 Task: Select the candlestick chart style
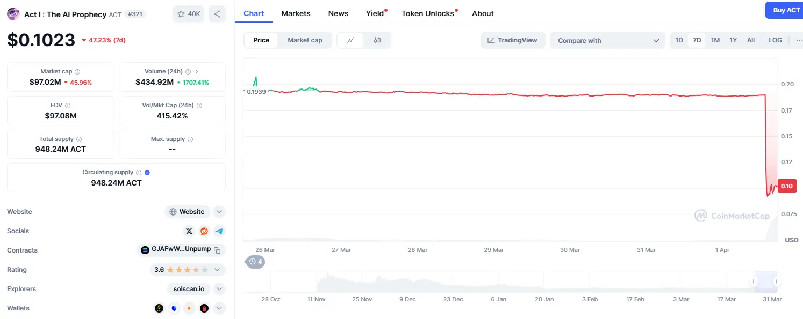pyautogui.click(x=377, y=40)
